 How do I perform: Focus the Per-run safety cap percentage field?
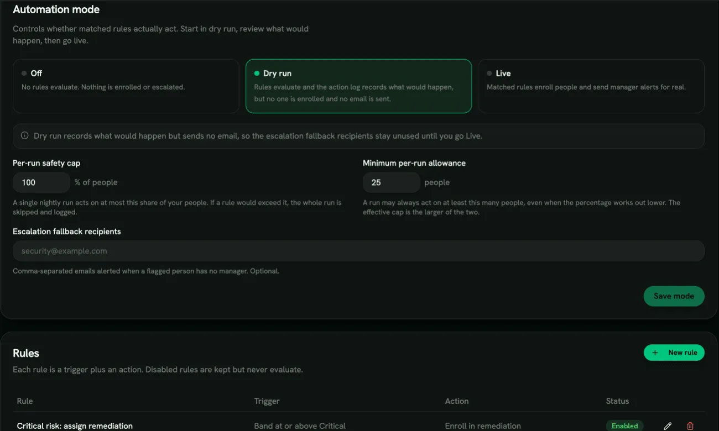point(41,182)
